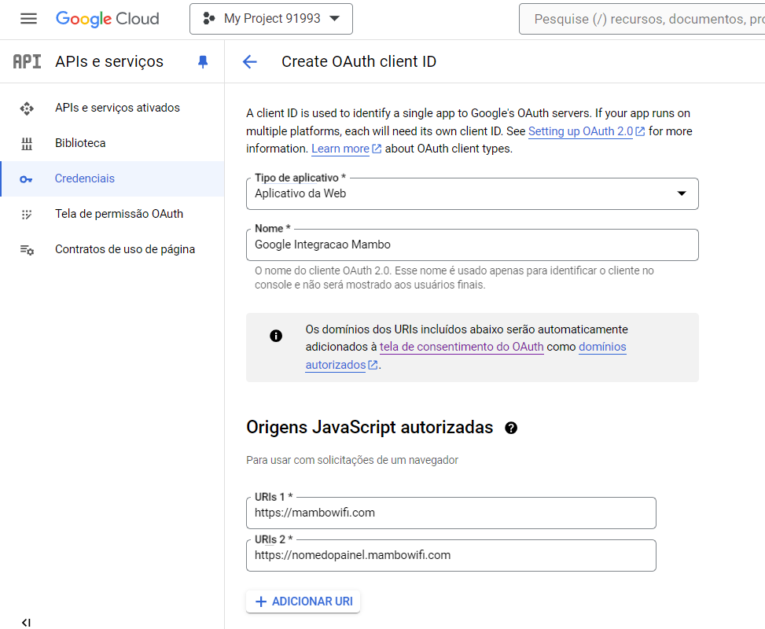Open the hamburger navigation menu
The image size is (765, 629).
pyautogui.click(x=28, y=19)
